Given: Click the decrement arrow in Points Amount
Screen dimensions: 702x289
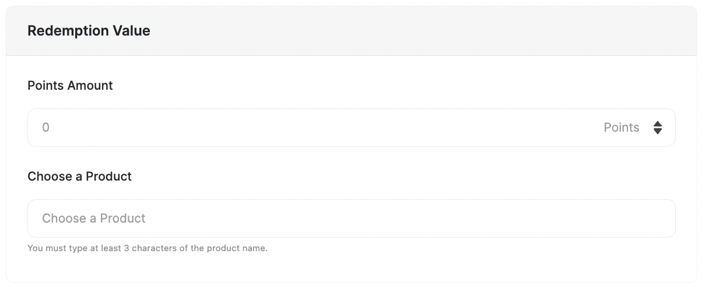Looking at the screenshot, I should [658, 132].
